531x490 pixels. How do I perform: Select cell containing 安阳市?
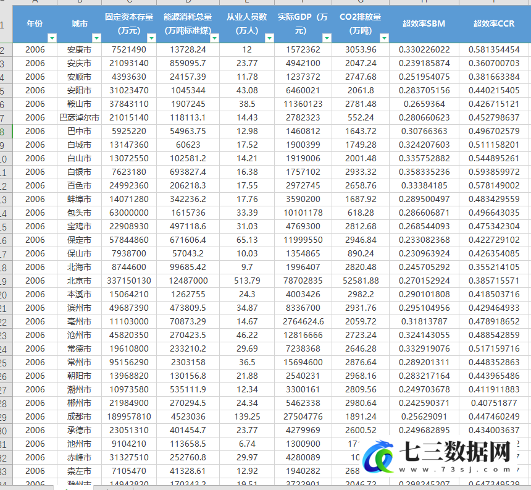[x=80, y=90]
